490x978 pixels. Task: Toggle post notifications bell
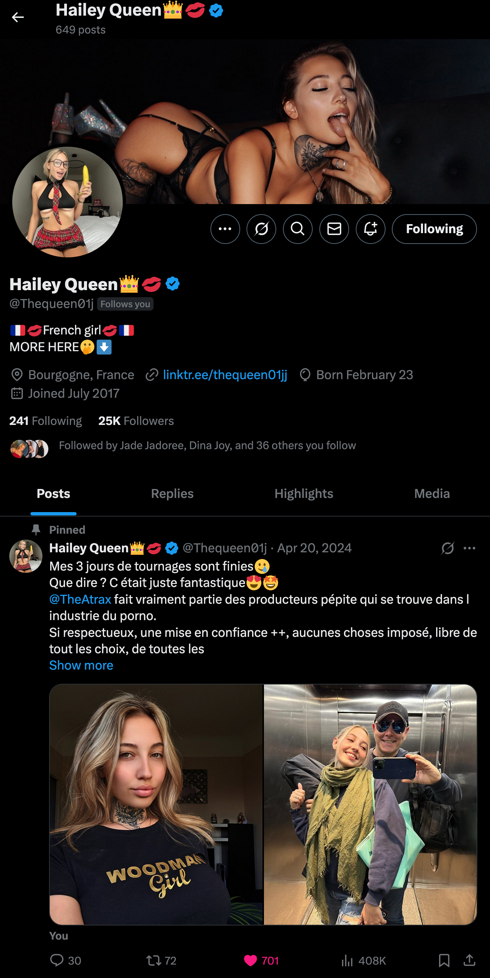pyautogui.click(x=371, y=229)
